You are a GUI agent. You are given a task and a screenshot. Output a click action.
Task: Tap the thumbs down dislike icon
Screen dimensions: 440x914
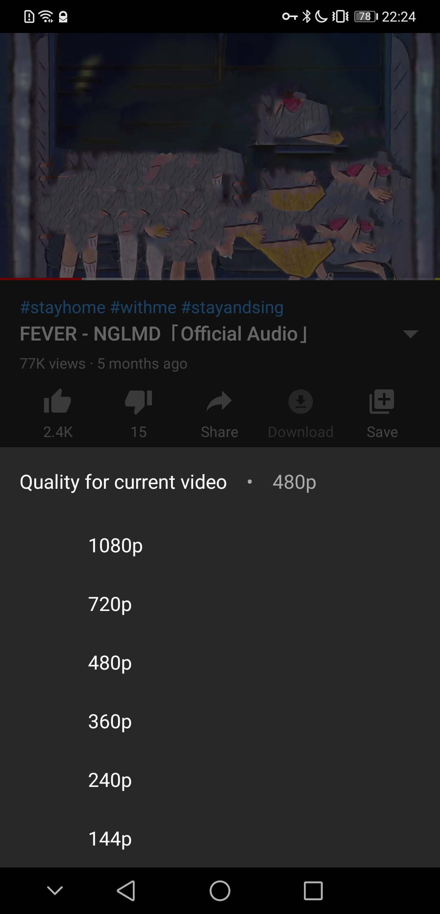point(139,402)
